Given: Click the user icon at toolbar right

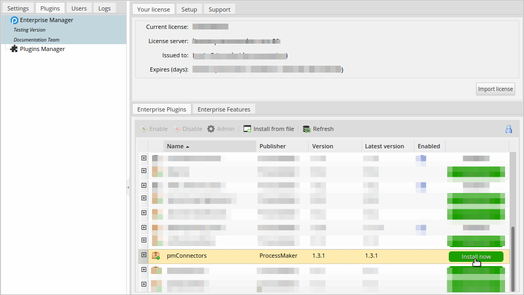Looking at the screenshot, I should point(509,129).
